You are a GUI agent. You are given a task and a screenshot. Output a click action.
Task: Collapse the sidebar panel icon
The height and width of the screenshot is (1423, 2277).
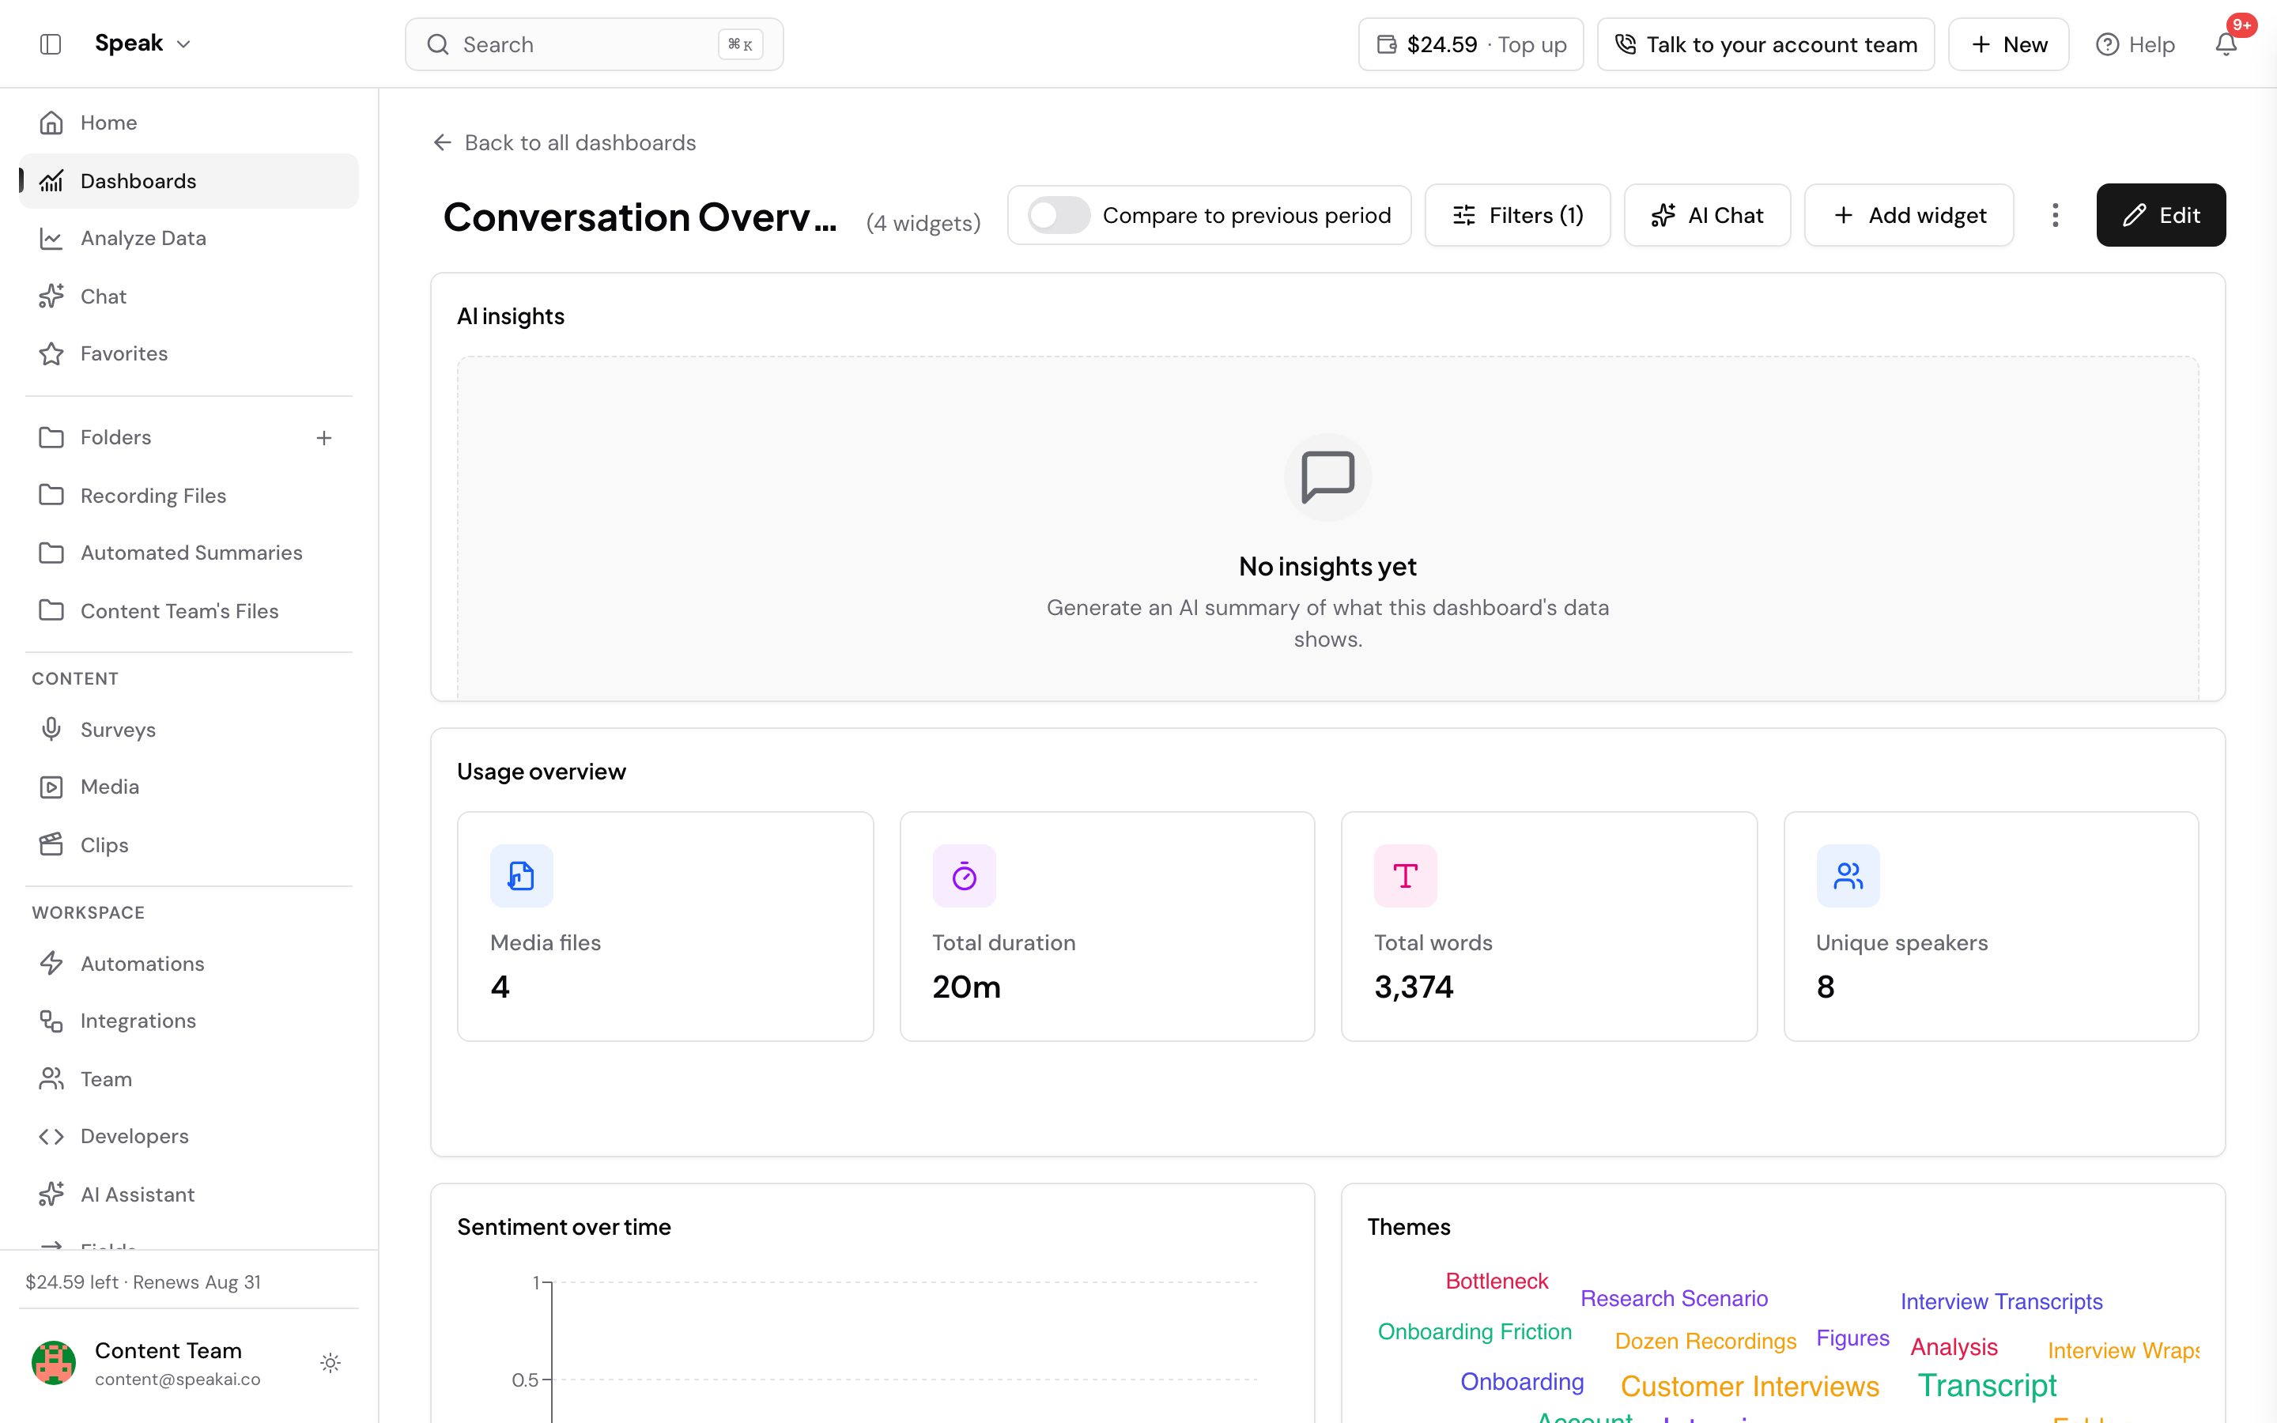51,44
